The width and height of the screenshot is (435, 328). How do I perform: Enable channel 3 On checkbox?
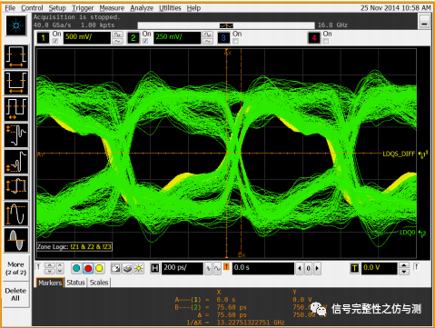[x=235, y=41]
